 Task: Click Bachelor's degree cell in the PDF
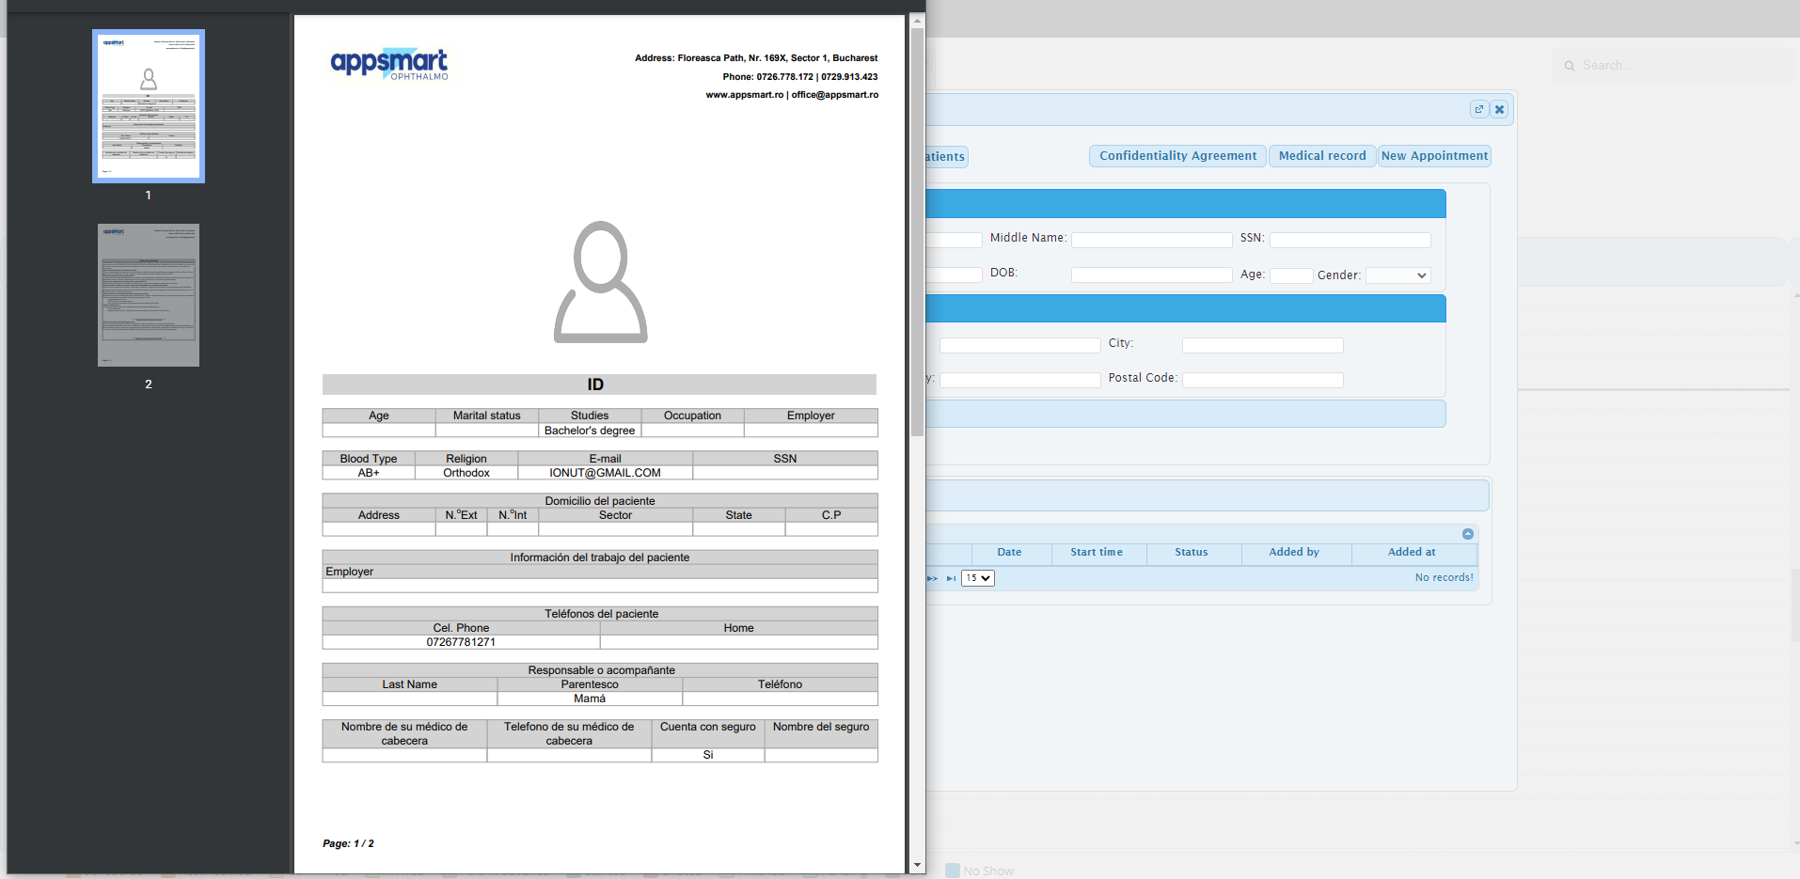coord(590,431)
